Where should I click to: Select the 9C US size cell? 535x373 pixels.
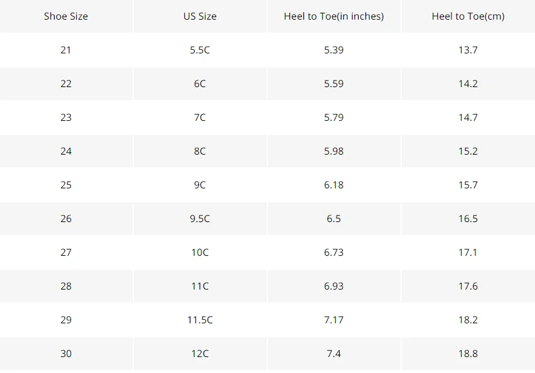click(200, 185)
